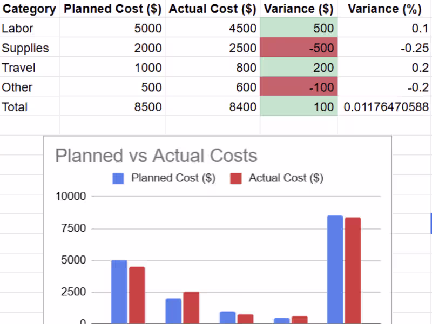Image resolution: width=432 pixels, height=324 pixels.
Task: Click the Other variance cell showing -100
Action: 299,87
